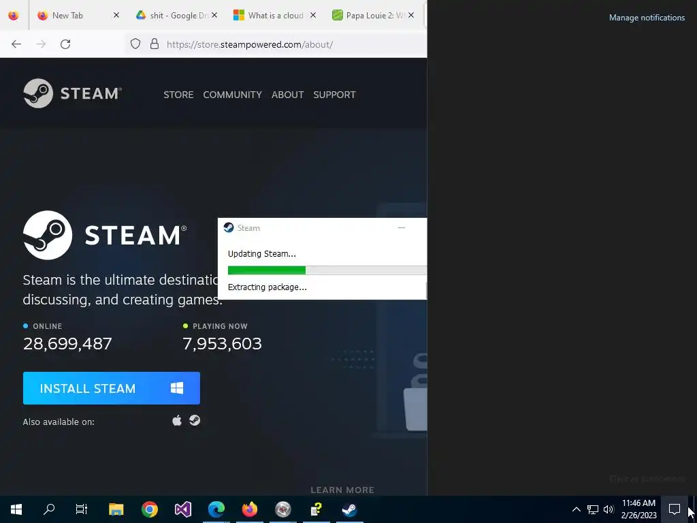This screenshot has width=697, height=523.
Task: Click the Updating Steam... text
Action: point(262,254)
